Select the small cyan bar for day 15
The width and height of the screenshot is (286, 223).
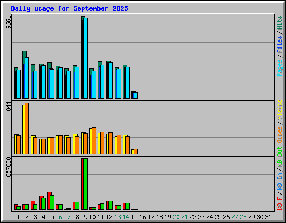coord(136,95)
